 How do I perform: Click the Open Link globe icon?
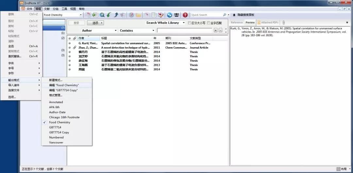131,15
